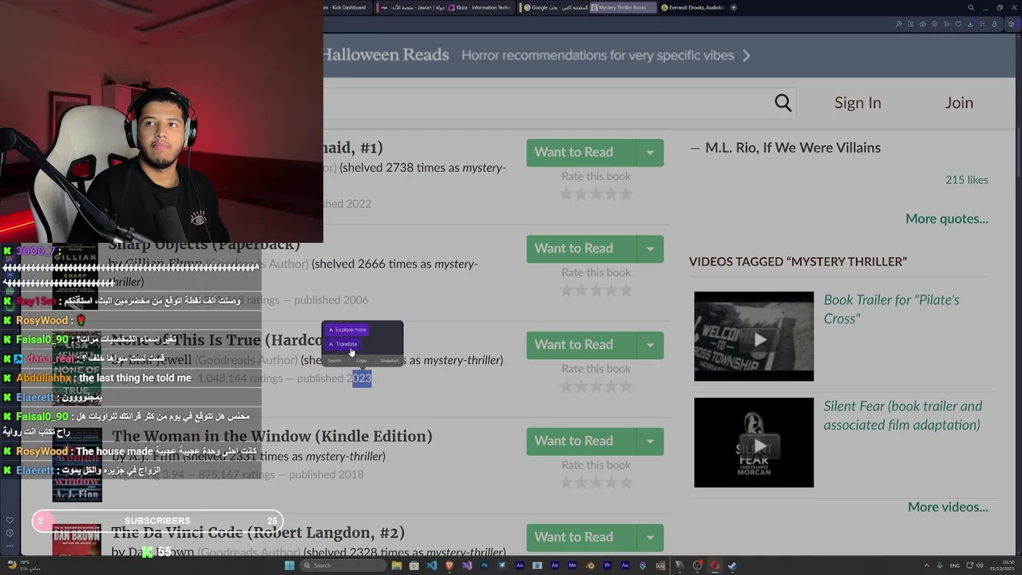
Task: Open the heart icon in browser sidebar
Action: (10, 520)
